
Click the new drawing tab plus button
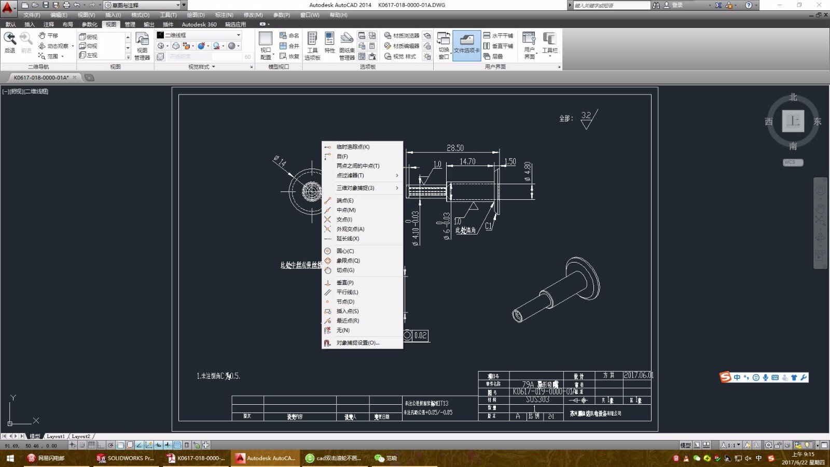pyautogui.click(x=89, y=77)
